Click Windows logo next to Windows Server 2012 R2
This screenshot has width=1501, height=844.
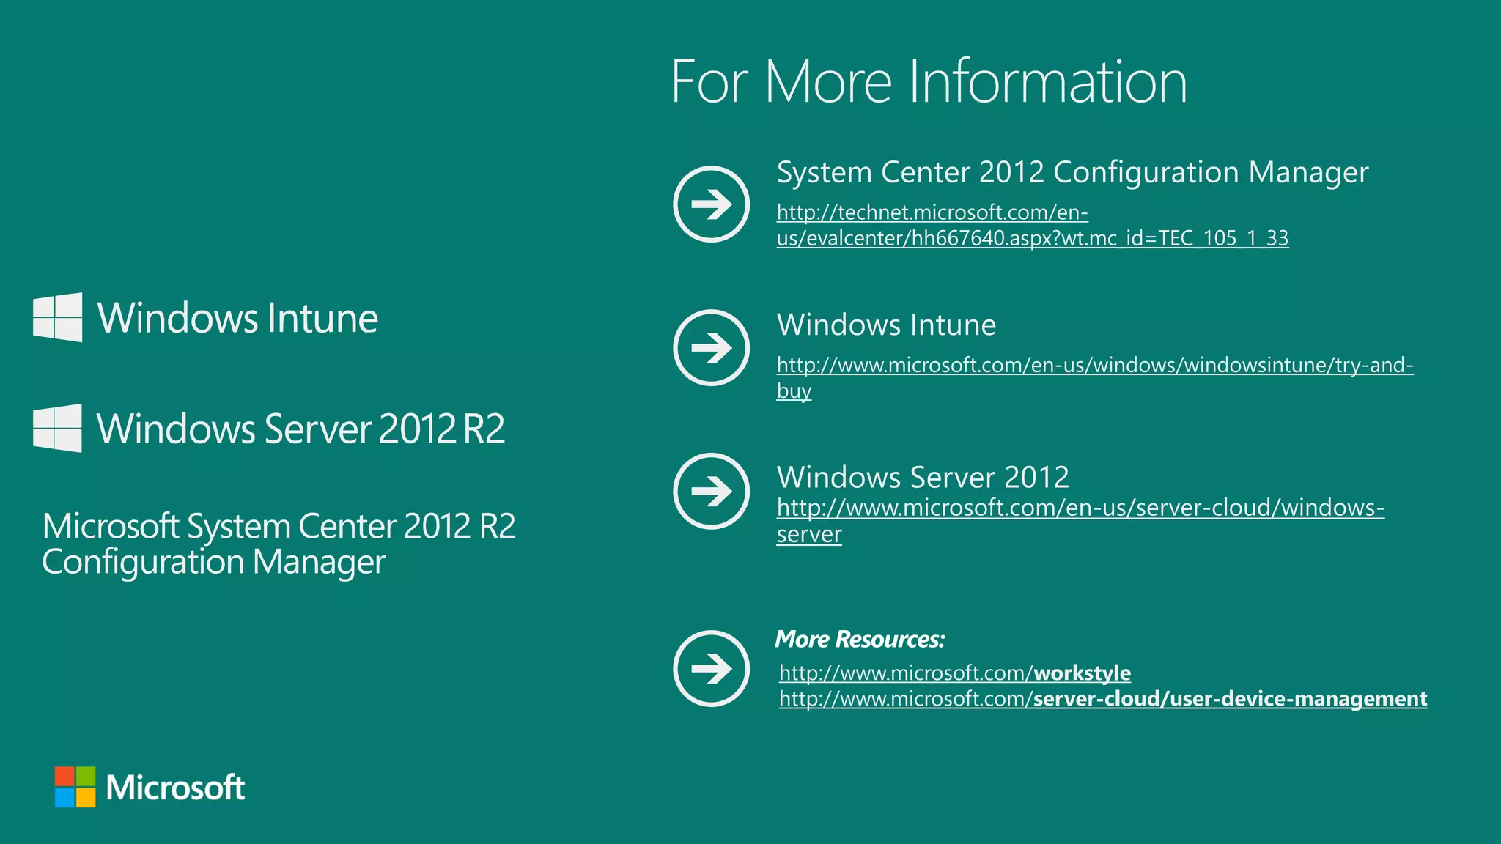point(58,428)
